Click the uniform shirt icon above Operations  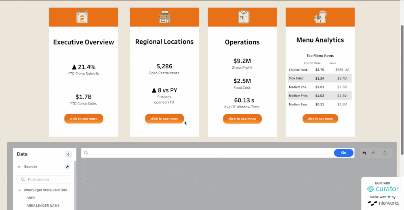coord(244,17)
